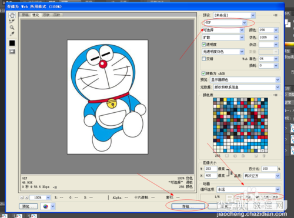Click the image height H field

pos(211,176)
